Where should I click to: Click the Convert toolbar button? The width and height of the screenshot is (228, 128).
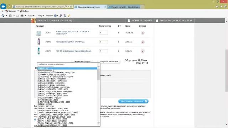(x=10, y=11)
